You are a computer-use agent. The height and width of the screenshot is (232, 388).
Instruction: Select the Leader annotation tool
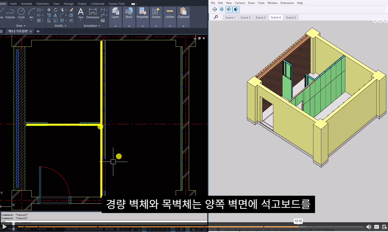[x=103, y=15]
